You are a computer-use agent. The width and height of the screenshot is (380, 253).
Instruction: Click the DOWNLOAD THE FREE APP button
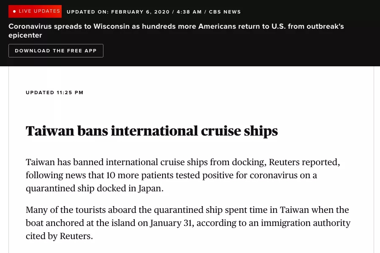56,51
